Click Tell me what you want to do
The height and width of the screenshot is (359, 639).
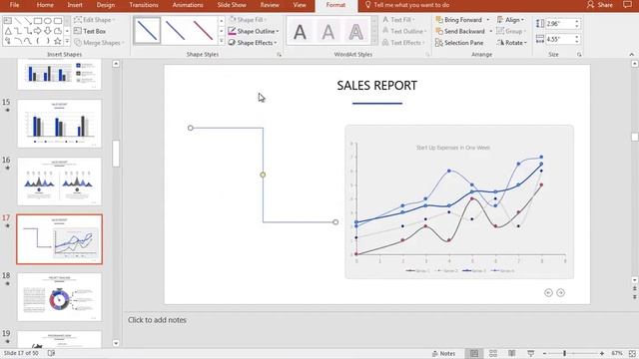(407, 5)
